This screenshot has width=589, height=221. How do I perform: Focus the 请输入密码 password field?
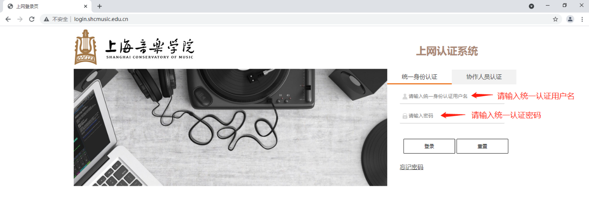point(452,116)
